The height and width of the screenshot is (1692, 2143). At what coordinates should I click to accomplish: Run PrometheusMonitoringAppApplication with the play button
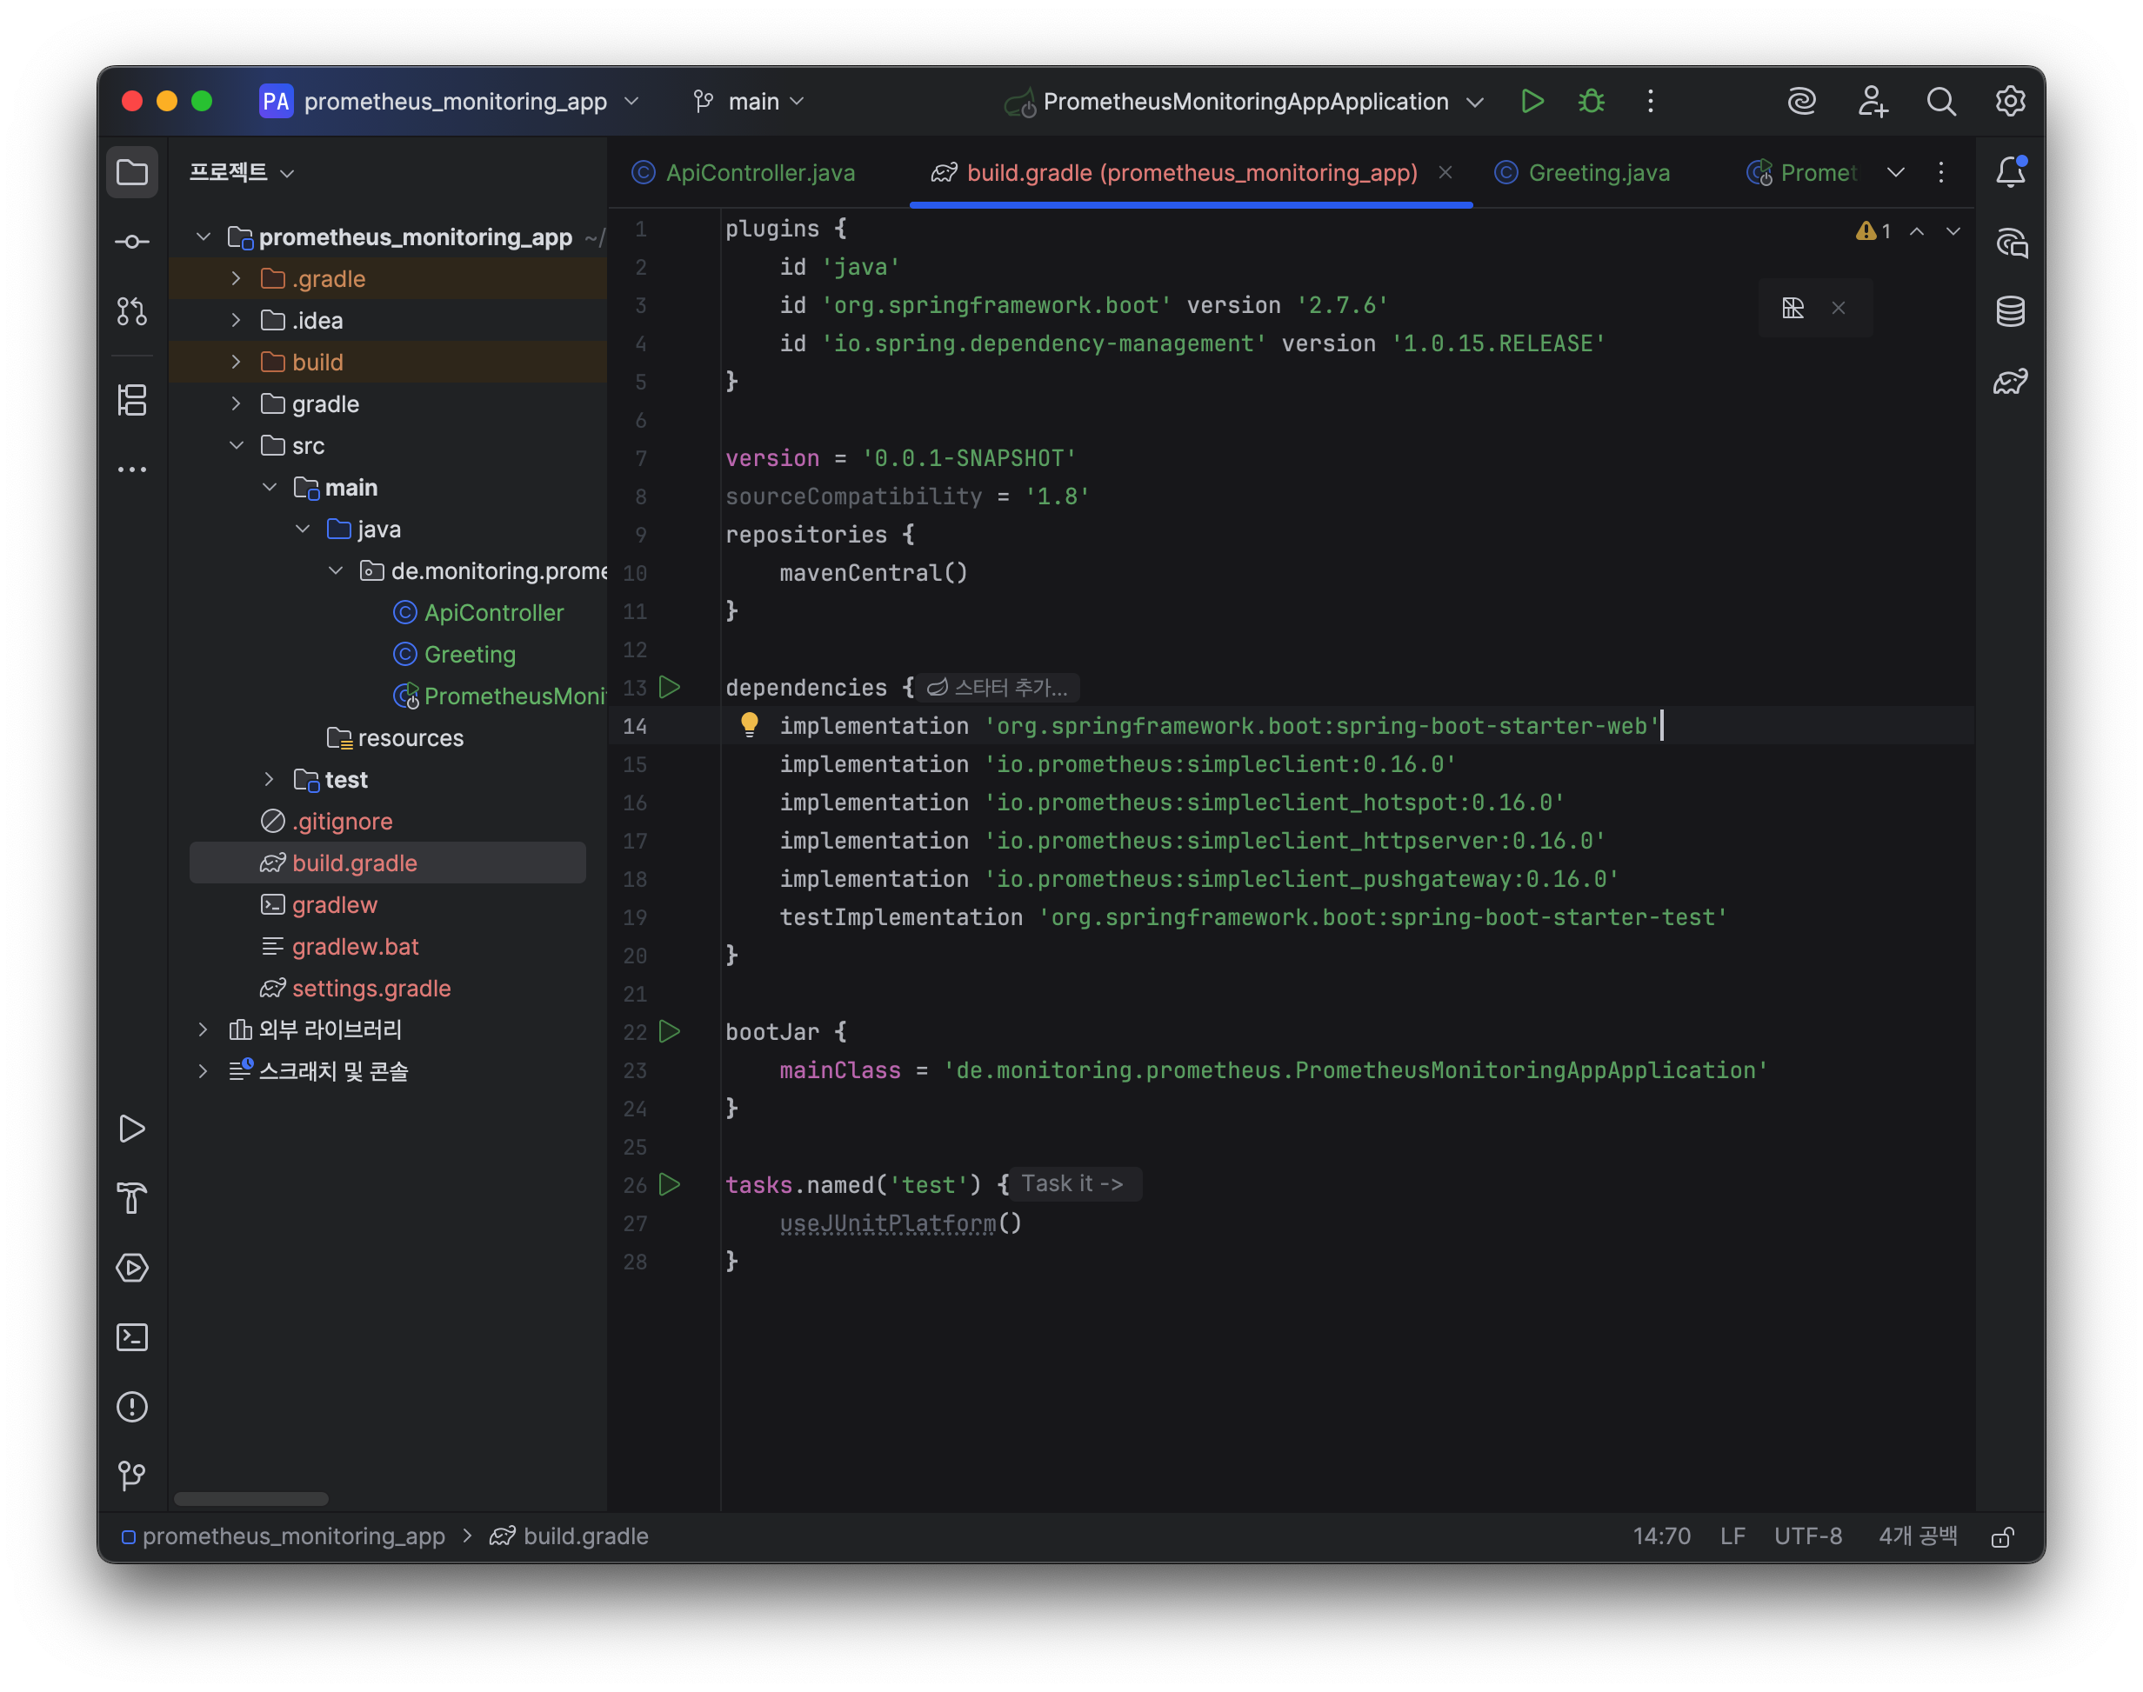click(x=1532, y=101)
